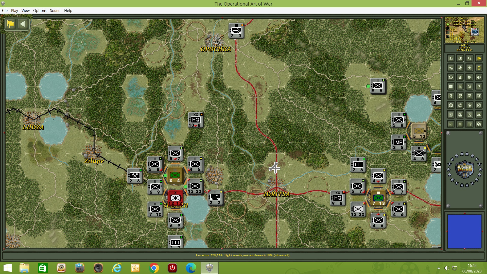Click the small square map view icon
The image size is (487, 274).
point(451,87)
